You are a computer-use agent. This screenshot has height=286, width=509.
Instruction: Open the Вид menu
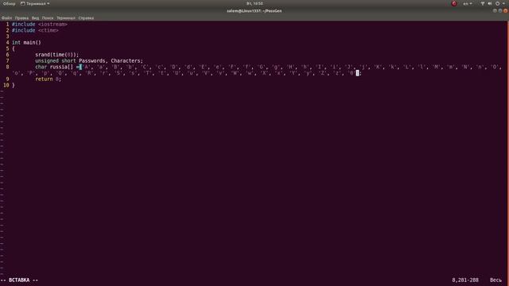(35, 18)
